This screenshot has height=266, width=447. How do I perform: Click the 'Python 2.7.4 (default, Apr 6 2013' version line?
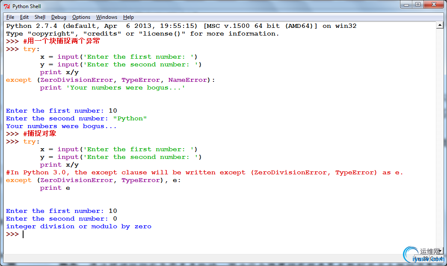[181, 26]
